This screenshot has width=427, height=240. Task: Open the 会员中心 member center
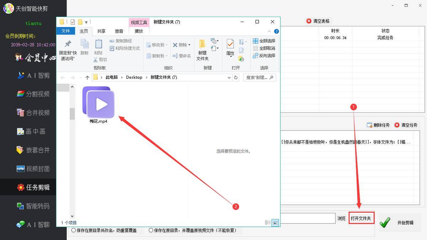pos(36,57)
